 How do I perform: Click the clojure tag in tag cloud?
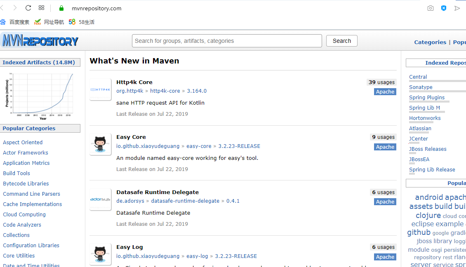428,215
